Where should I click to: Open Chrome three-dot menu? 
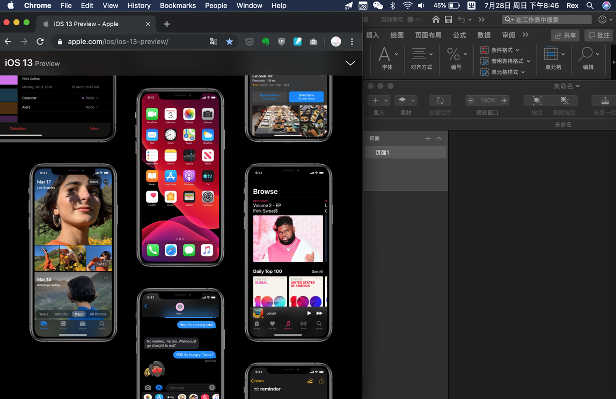pyautogui.click(x=352, y=41)
